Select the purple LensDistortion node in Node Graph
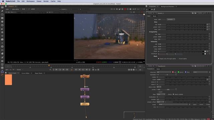 click(x=85, y=89)
